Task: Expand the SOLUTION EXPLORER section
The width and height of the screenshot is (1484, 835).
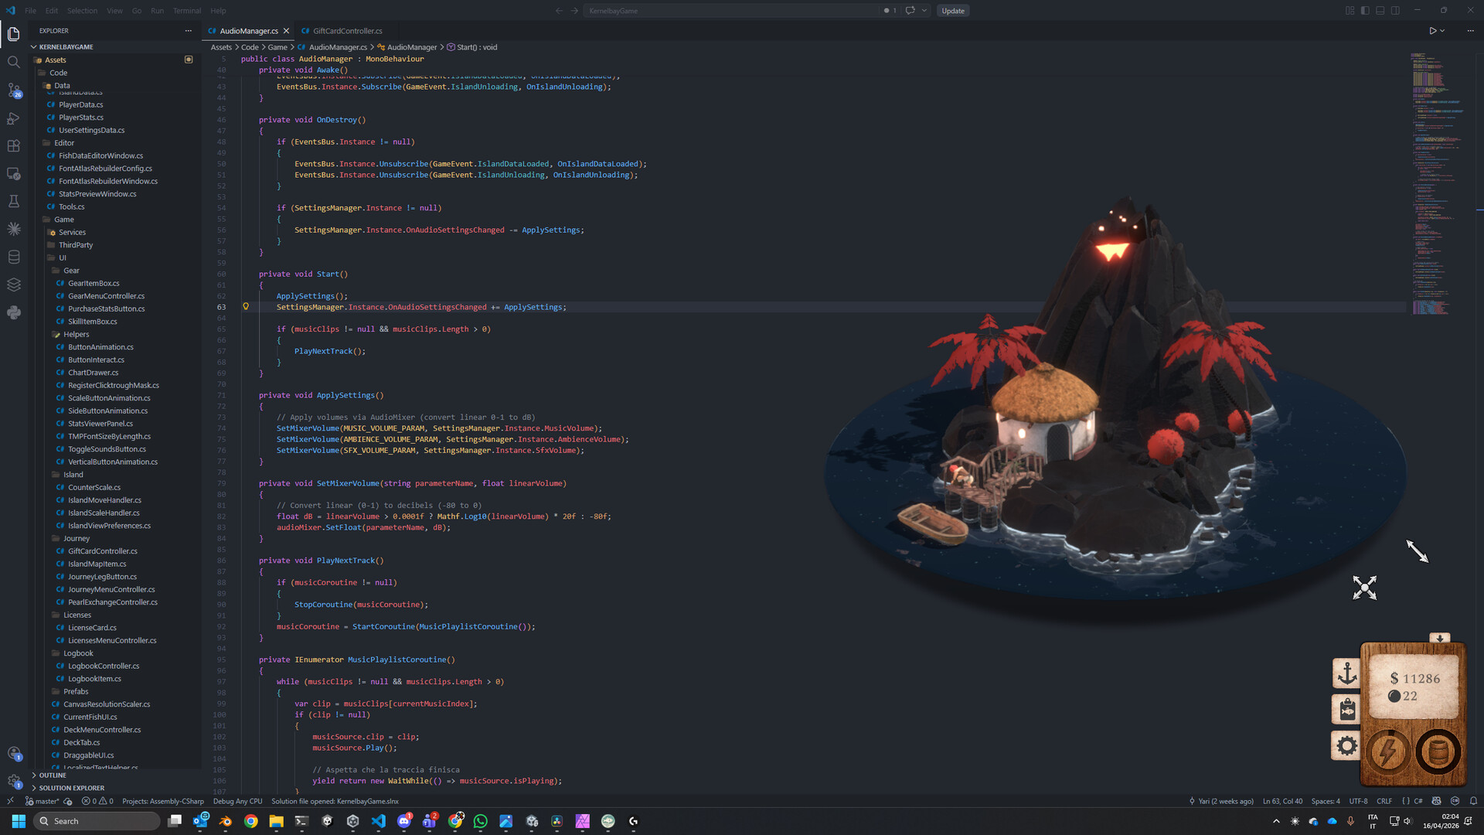Action: click(x=71, y=788)
